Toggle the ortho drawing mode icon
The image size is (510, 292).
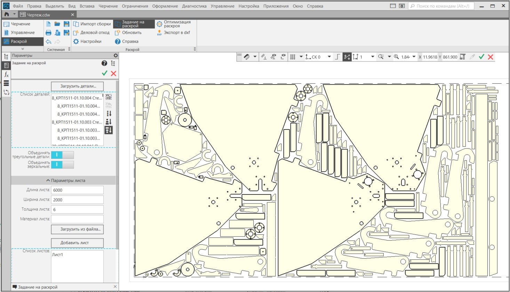(x=337, y=57)
